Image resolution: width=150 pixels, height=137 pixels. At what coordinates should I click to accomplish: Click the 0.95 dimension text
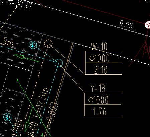click(x=126, y=24)
